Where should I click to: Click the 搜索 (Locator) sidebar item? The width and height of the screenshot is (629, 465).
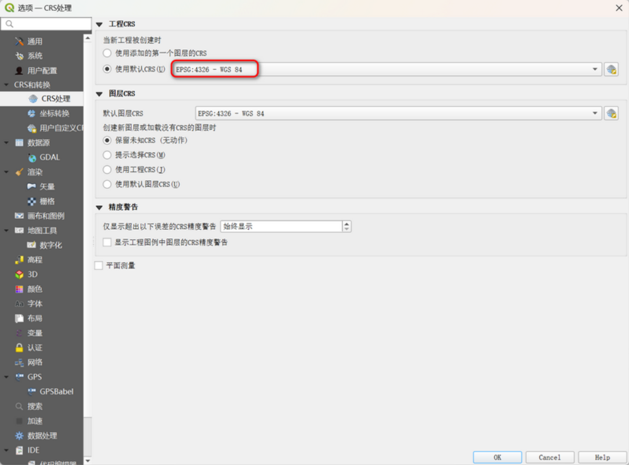click(34, 406)
